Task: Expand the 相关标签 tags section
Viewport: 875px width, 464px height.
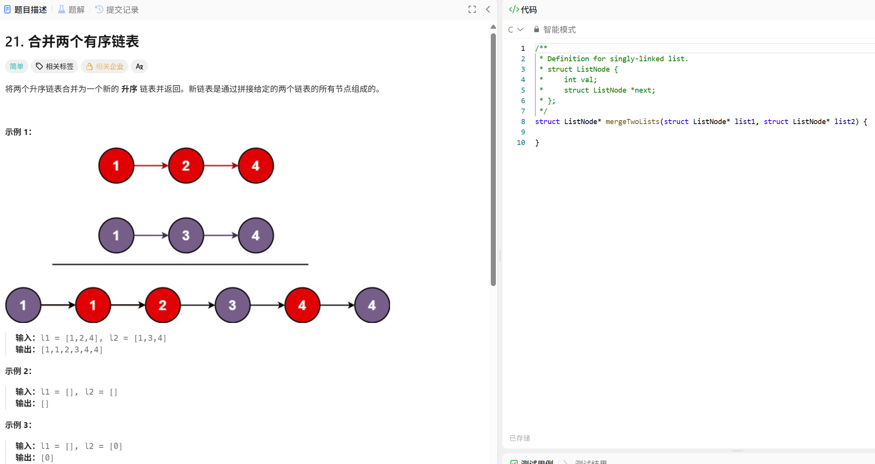Action: [55, 66]
